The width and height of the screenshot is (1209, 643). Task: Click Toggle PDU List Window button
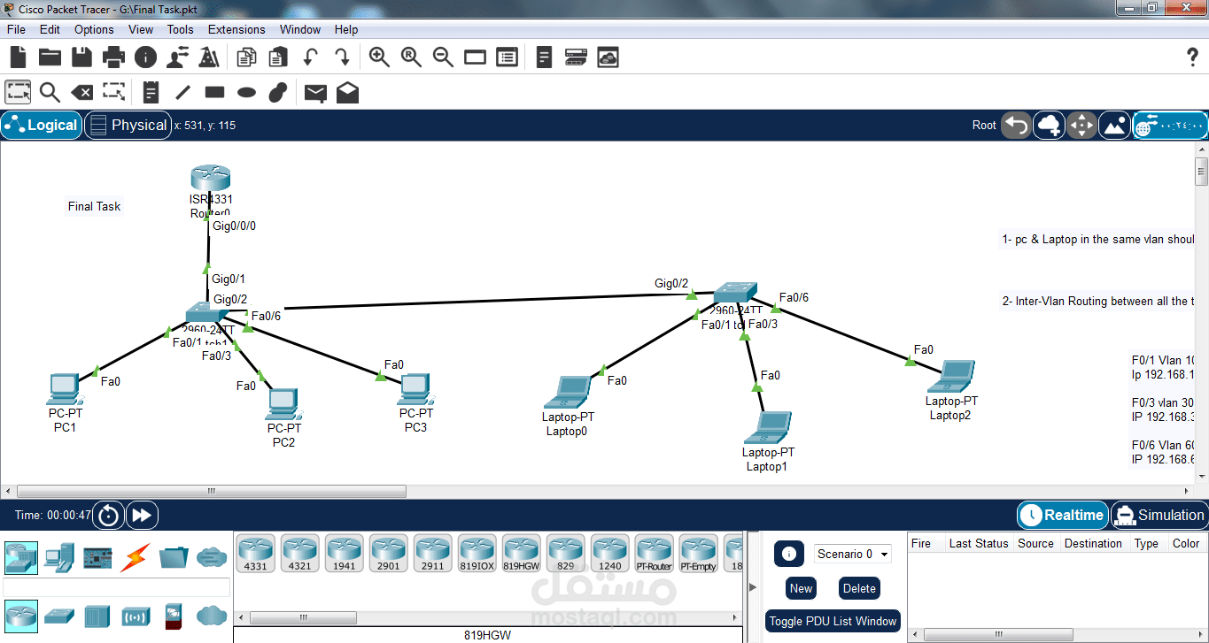[x=833, y=621]
